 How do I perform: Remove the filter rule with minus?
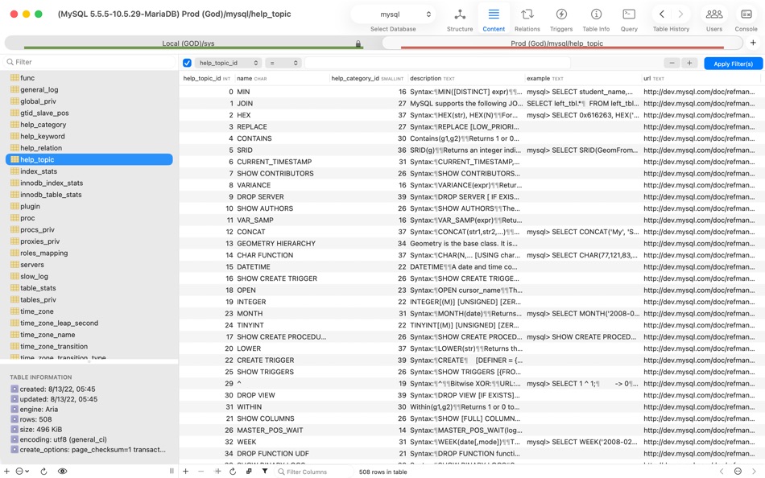click(x=672, y=63)
